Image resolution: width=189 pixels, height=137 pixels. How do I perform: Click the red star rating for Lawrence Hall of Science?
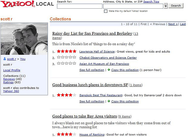point(67,51)
